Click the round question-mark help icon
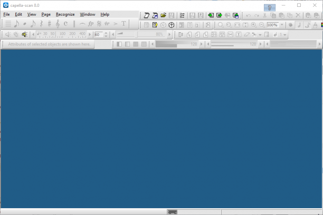The height and width of the screenshot is (215, 323). coord(172,25)
